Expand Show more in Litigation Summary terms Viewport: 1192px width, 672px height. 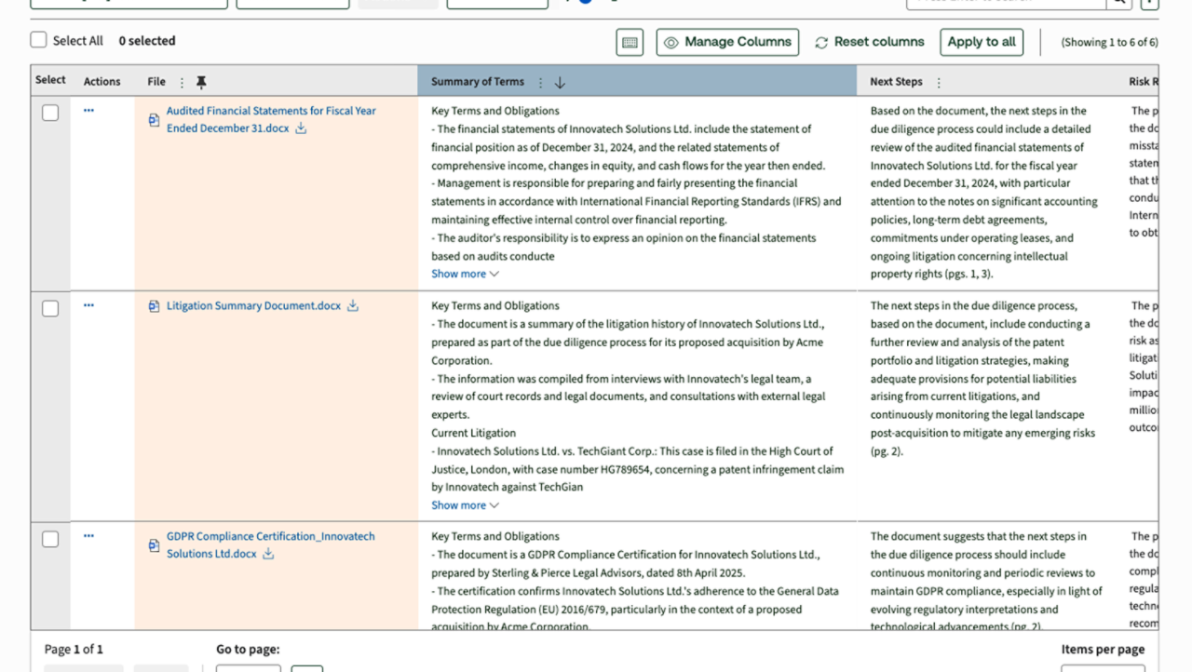point(465,505)
